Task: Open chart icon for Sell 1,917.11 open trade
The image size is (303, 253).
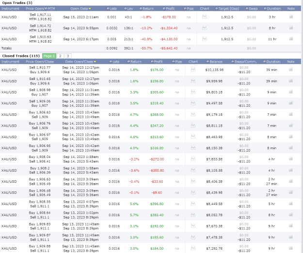Action: (205, 16)
